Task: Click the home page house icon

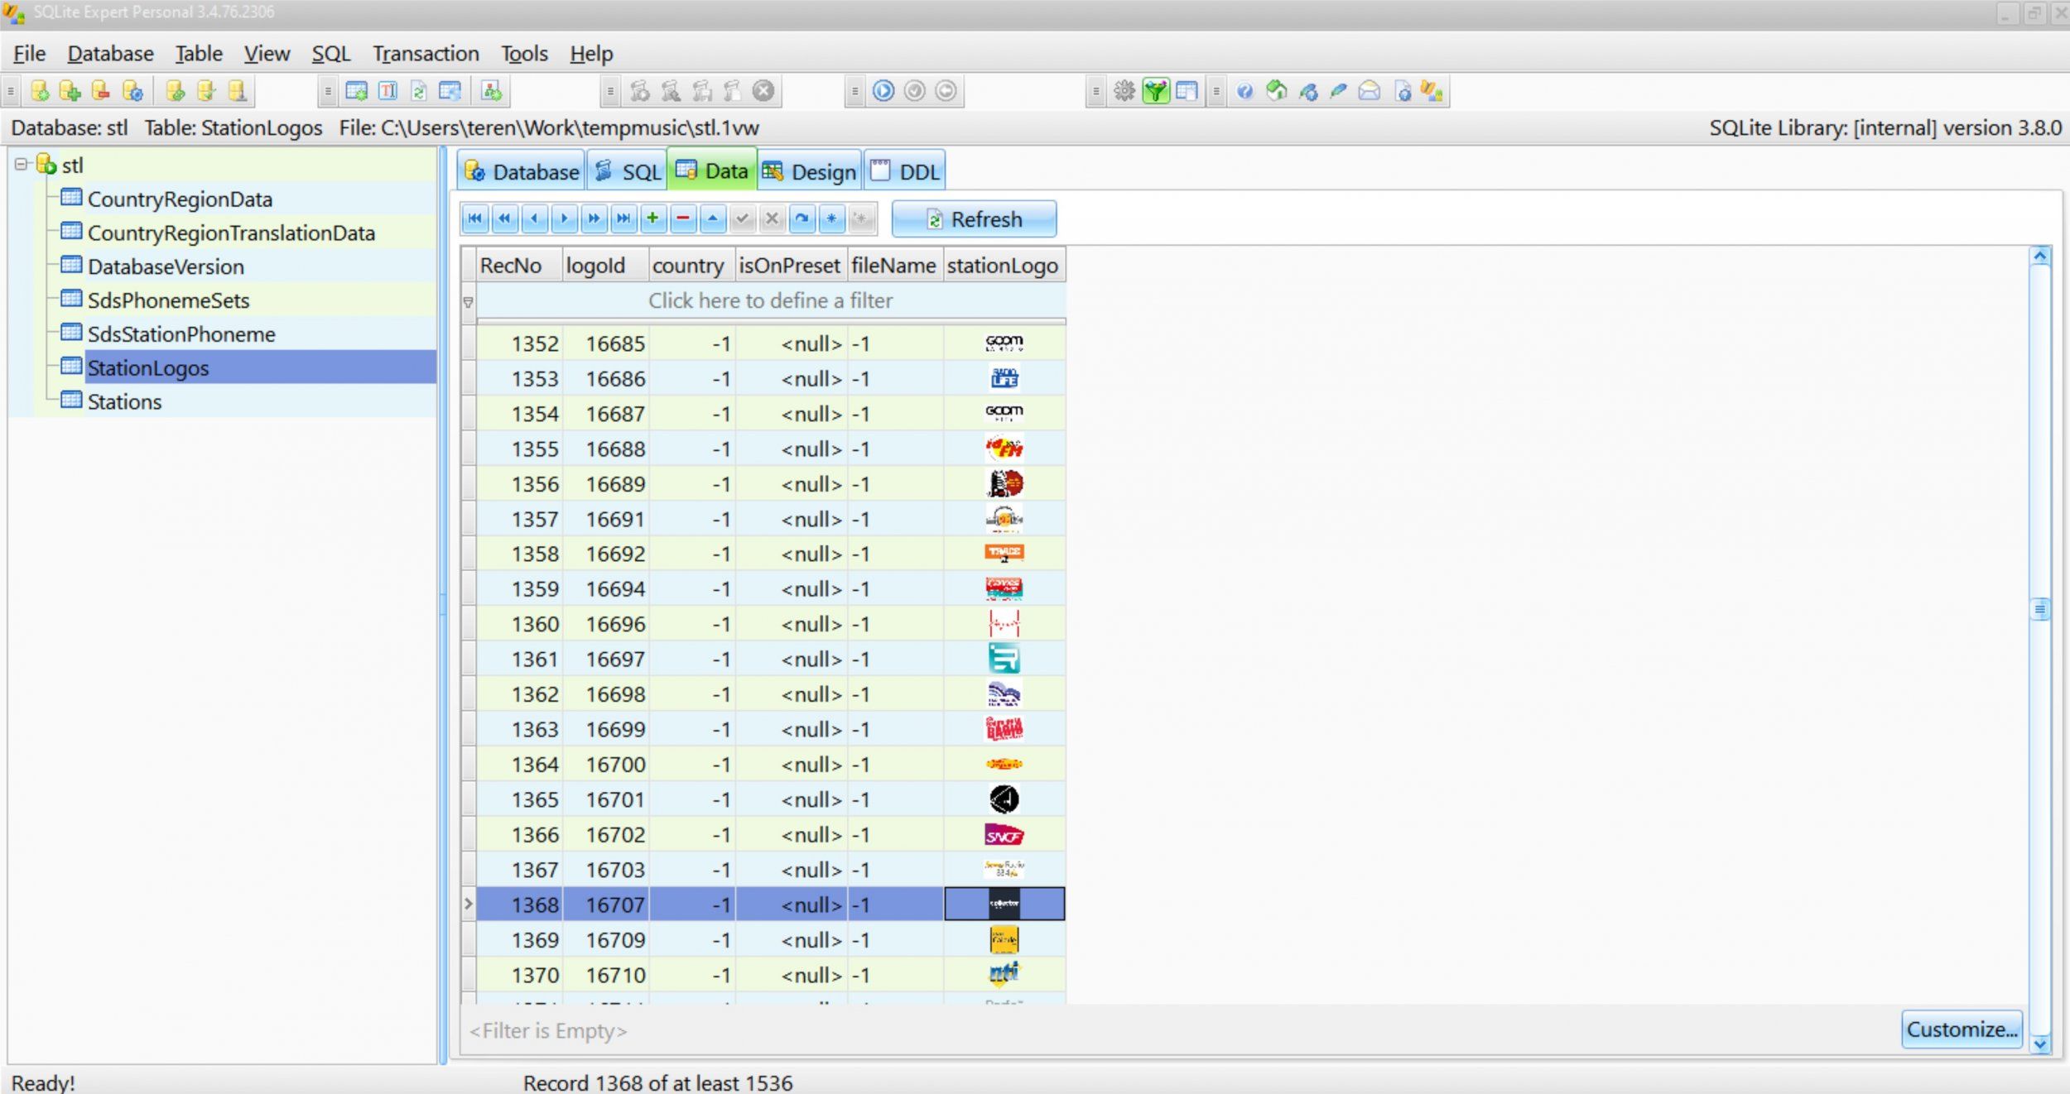Action: (1277, 91)
